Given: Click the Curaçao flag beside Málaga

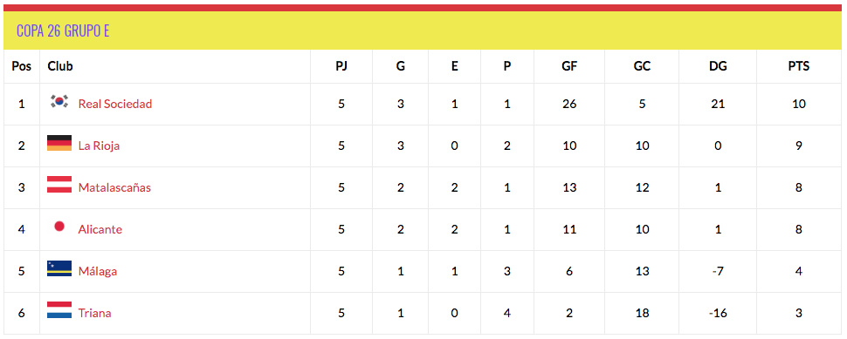Looking at the screenshot, I should pos(59,268).
